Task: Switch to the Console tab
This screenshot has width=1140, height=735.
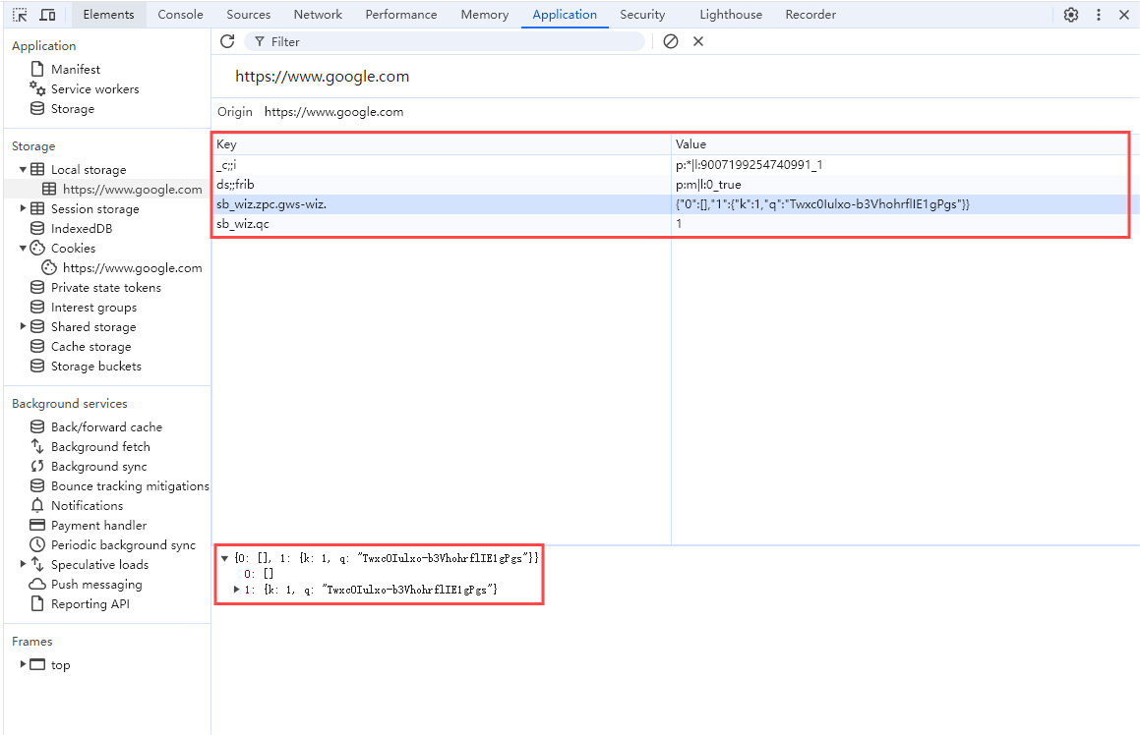Action: pyautogui.click(x=180, y=15)
